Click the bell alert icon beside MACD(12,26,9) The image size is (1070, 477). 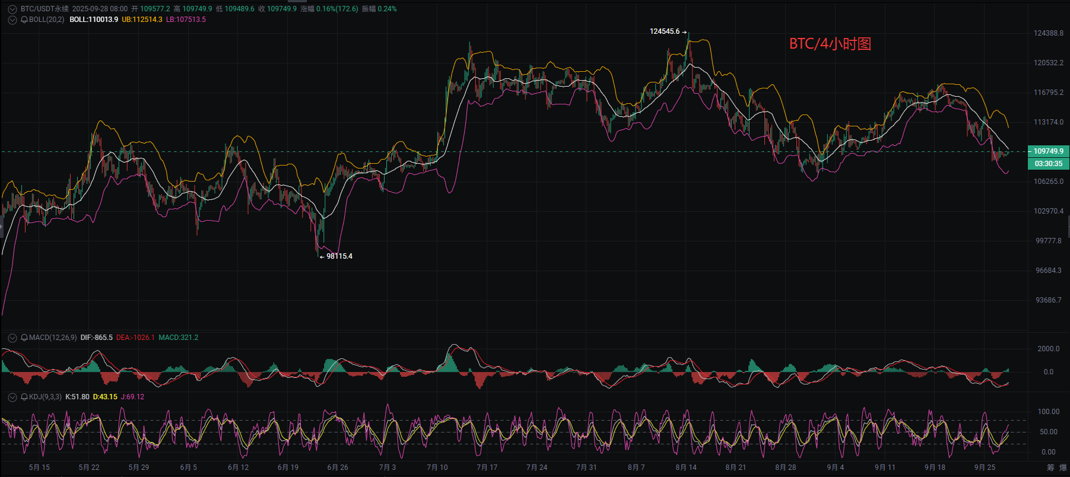tap(24, 338)
